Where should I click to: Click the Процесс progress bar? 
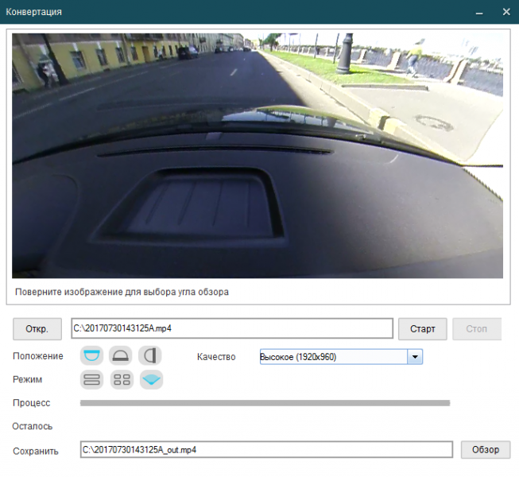coord(265,403)
